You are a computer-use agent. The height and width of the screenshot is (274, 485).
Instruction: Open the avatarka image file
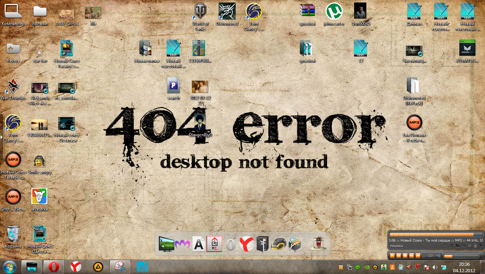point(40,200)
